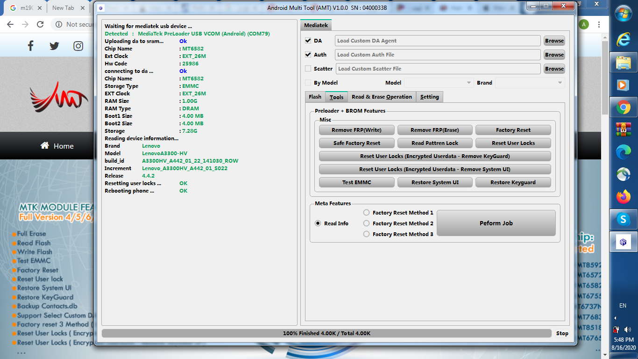This screenshot has width=638, height=359.
Task: Close the m190 Chrome tab
Action: 39,8
